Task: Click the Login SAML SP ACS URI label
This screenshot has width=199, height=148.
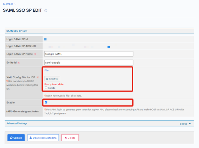Action: coord(21,46)
